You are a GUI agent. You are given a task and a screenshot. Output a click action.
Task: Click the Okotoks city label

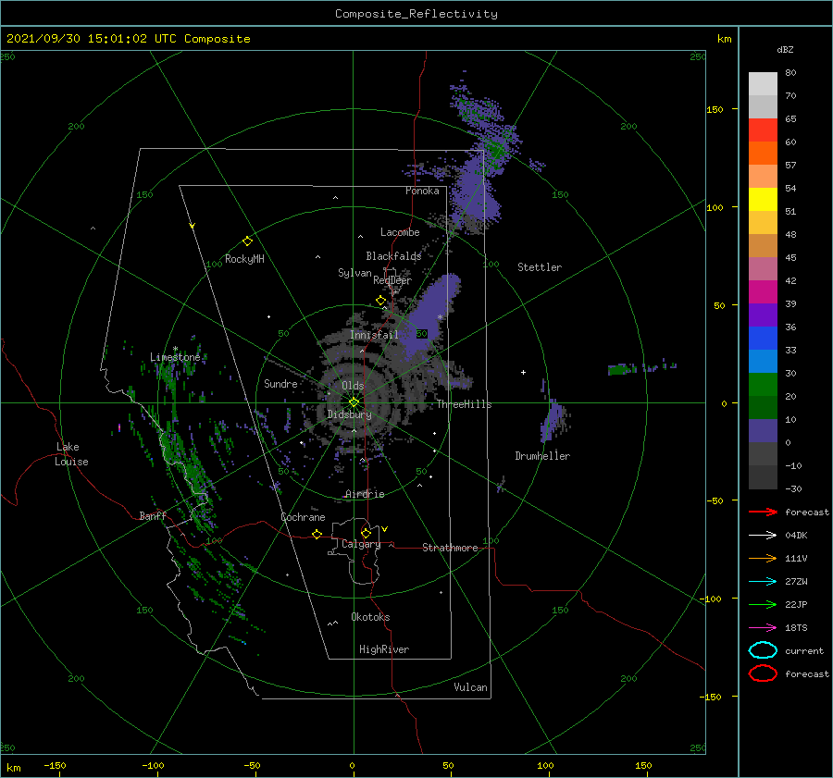pyautogui.click(x=370, y=617)
